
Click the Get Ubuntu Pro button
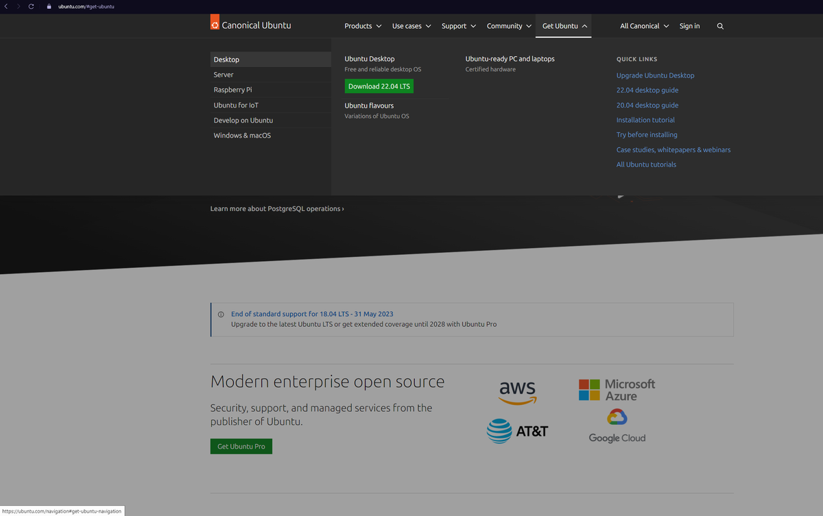tap(241, 445)
